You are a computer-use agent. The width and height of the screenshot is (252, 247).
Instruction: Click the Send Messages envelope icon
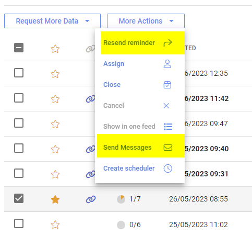pyautogui.click(x=168, y=148)
